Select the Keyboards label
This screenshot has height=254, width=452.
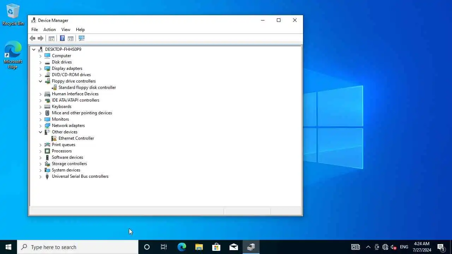61,107
